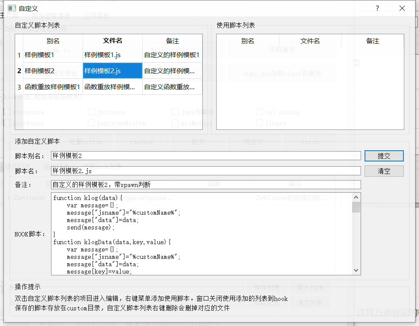Click the HOOK script scrollbar thumb
This screenshot has width=419, height=326.
356,207
